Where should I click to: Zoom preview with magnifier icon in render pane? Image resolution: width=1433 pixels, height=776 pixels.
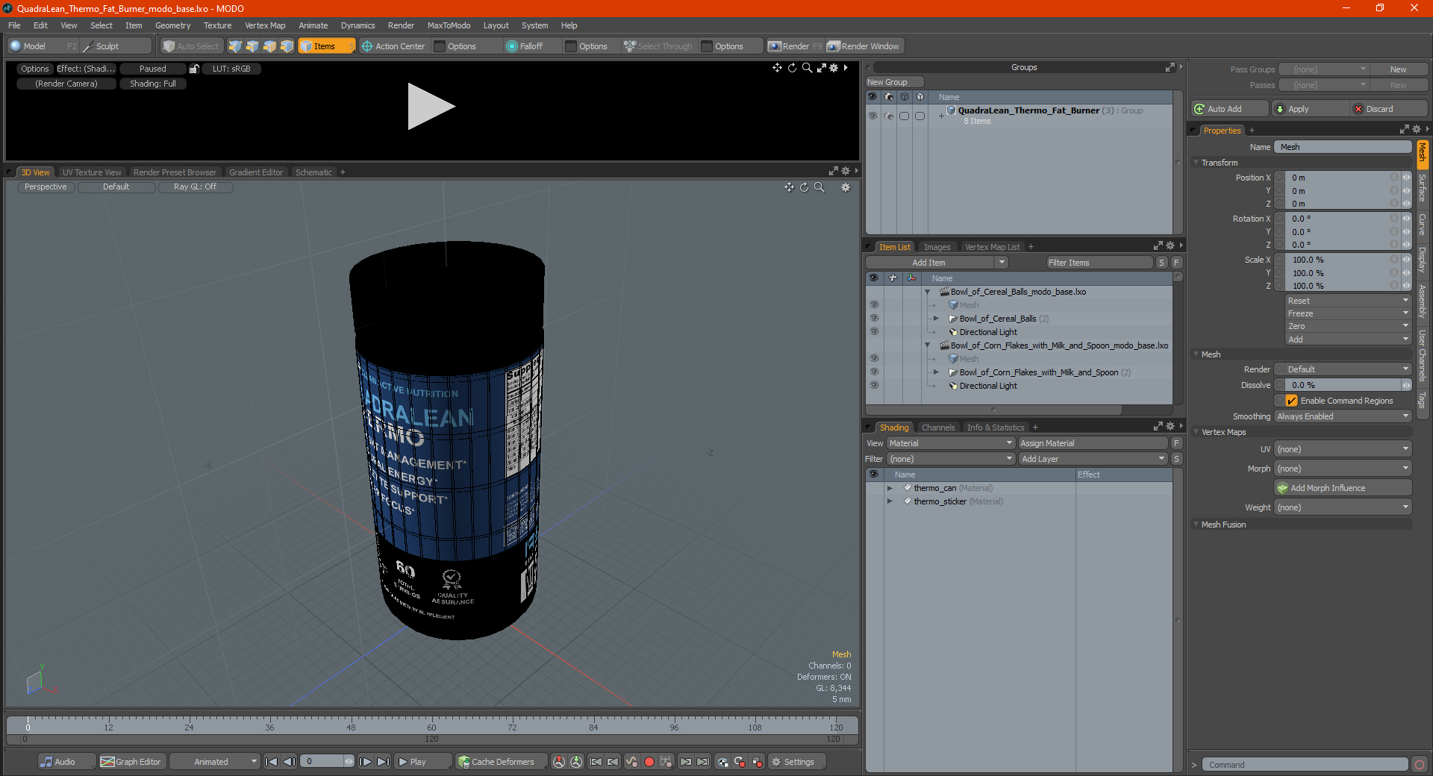807,68
